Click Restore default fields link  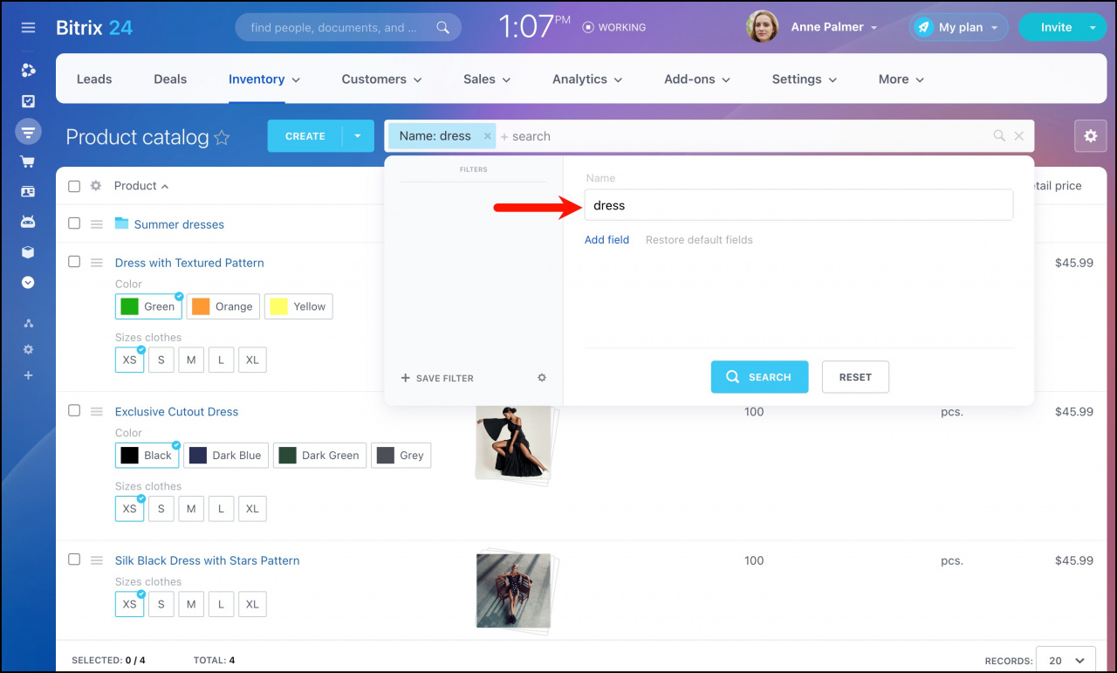[699, 240]
